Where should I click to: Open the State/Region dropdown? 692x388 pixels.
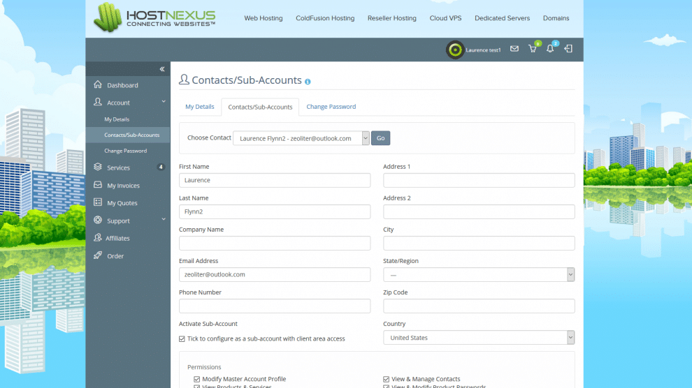pos(479,275)
